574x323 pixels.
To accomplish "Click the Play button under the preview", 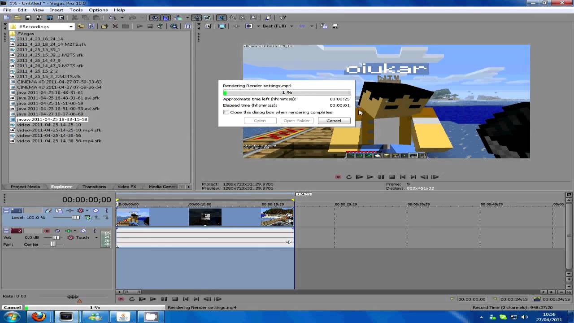I will click(x=370, y=177).
